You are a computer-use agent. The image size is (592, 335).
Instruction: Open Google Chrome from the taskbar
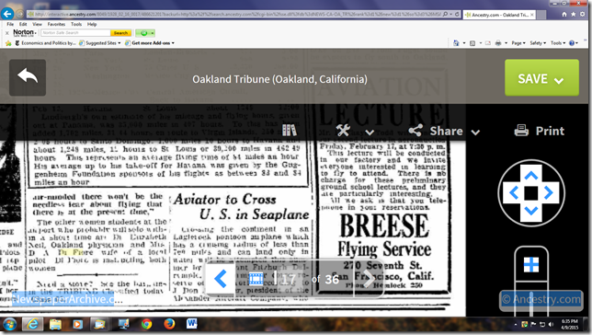[146, 324]
